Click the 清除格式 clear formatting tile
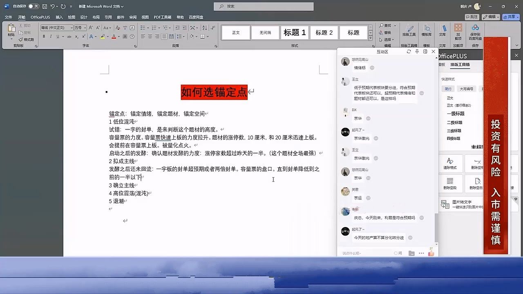 click(x=450, y=163)
